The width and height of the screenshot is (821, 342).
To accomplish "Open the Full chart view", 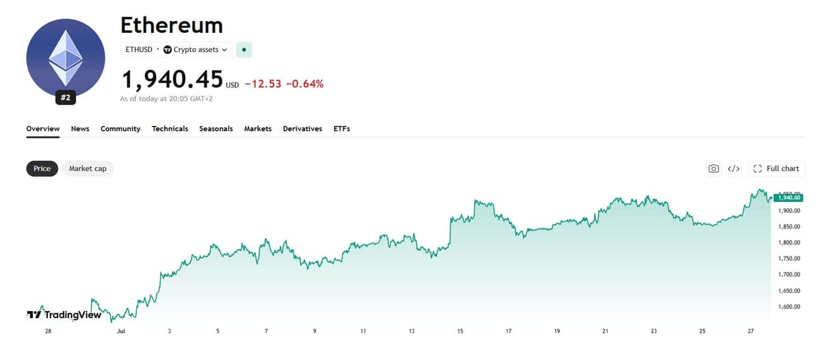I will click(777, 168).
